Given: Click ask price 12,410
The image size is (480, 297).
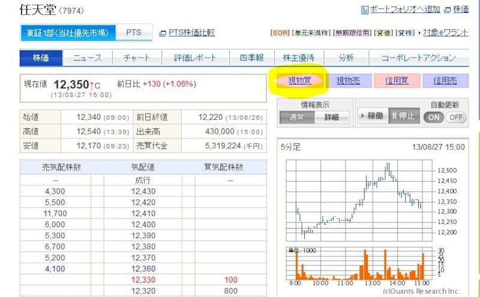Looking at the screenshot, I should (x=143, y=214).
